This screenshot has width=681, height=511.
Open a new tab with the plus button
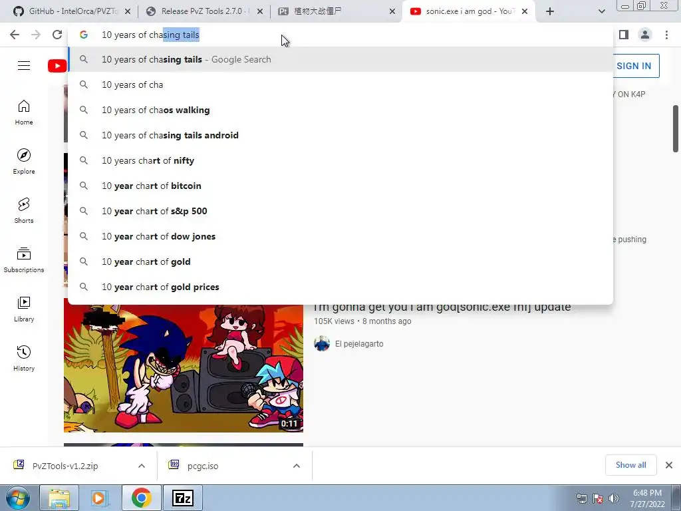pos(550,11)
